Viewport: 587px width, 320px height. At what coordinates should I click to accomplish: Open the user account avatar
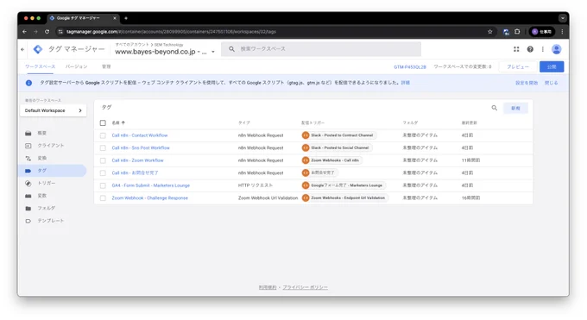(557, 49)
